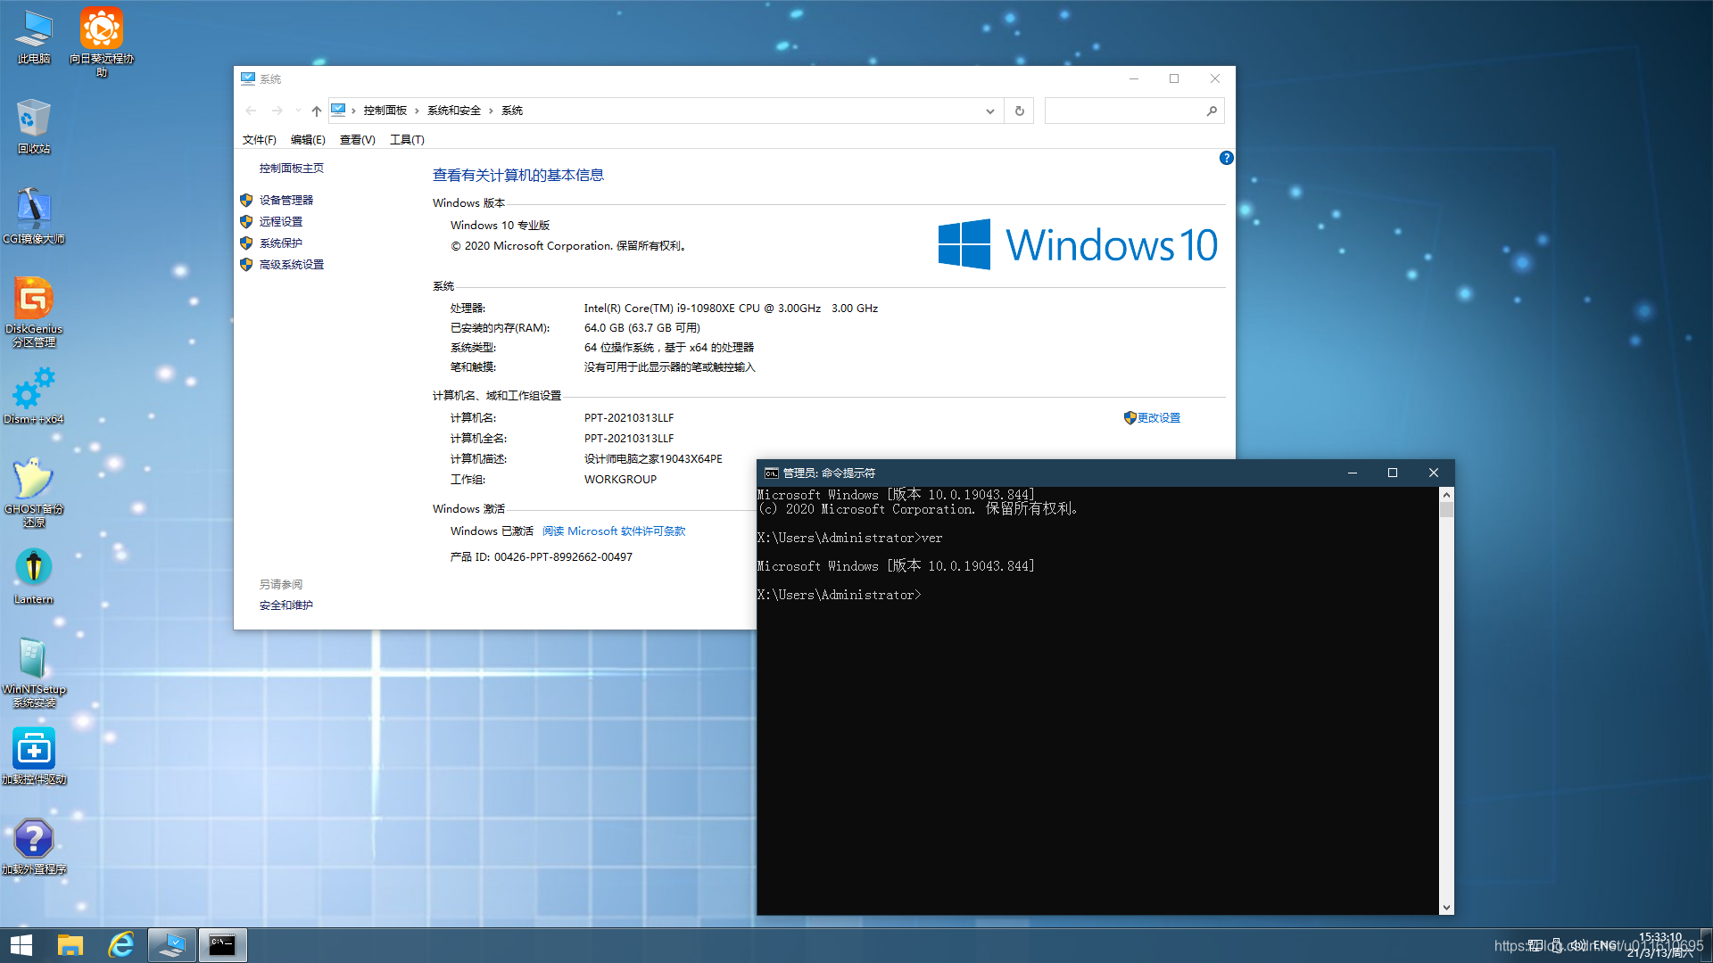Click the Windows Start button
The width and height of the screenshot is (1713, 963).
click(x=21, y=944)
